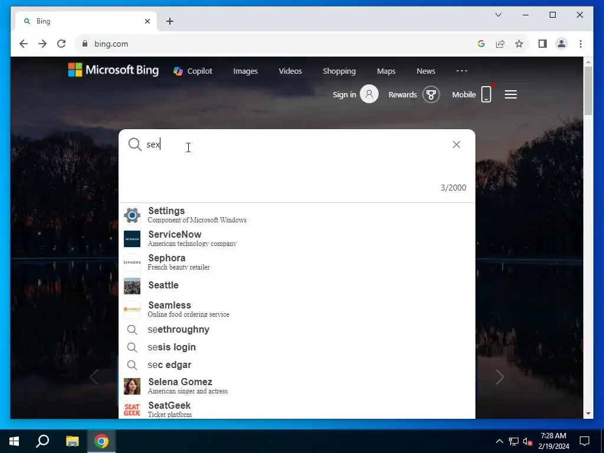This screenshot has height=453, width=604.
Task: Click the Chrome taskbar icon
Action: pos(101,441)
